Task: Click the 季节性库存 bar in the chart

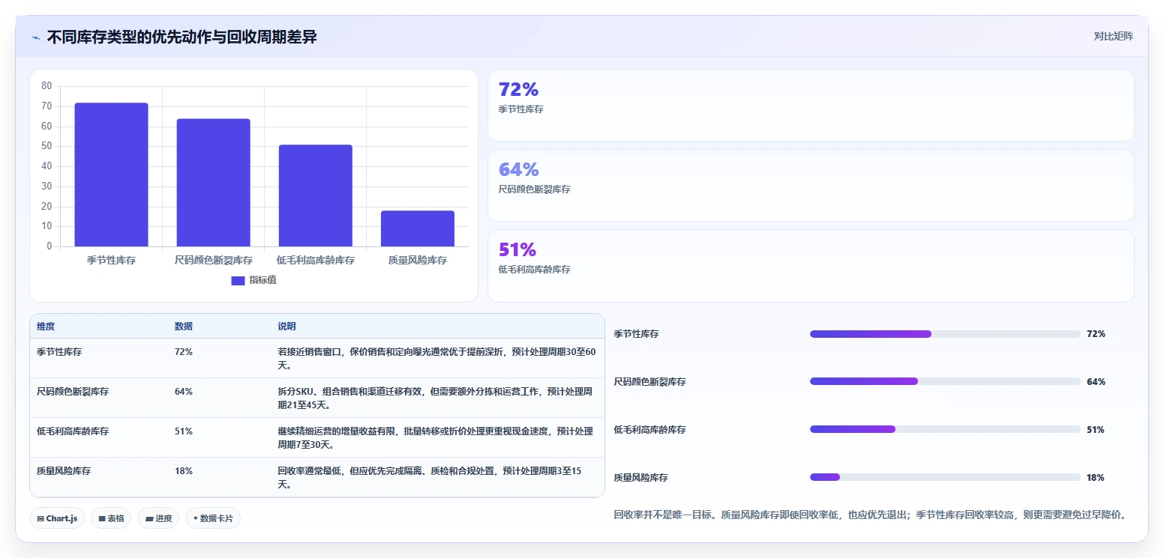Action: click(111, 175)
